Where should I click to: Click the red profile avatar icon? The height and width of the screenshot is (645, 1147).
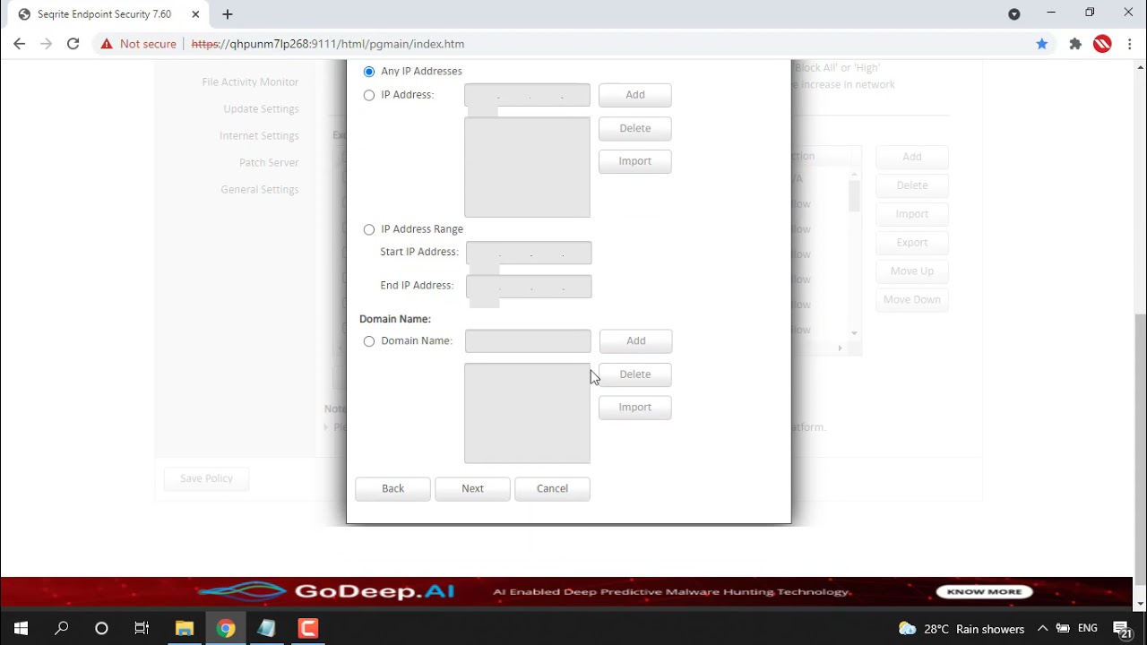tap(1102, 44)
